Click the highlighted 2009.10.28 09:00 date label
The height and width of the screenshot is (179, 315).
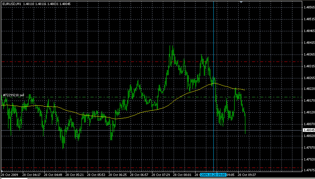(x=213, y=175)
